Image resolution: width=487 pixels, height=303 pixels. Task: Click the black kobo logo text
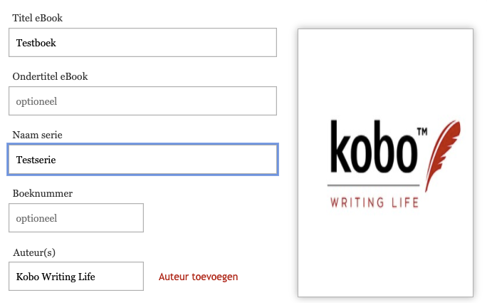(373, 151)
